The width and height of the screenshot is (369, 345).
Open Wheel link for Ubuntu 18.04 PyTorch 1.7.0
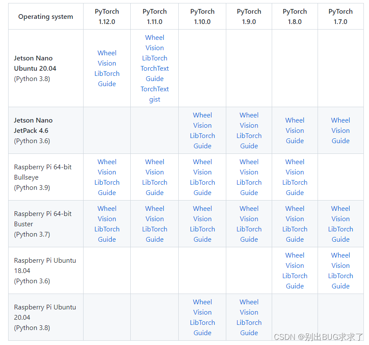[341, 255]
